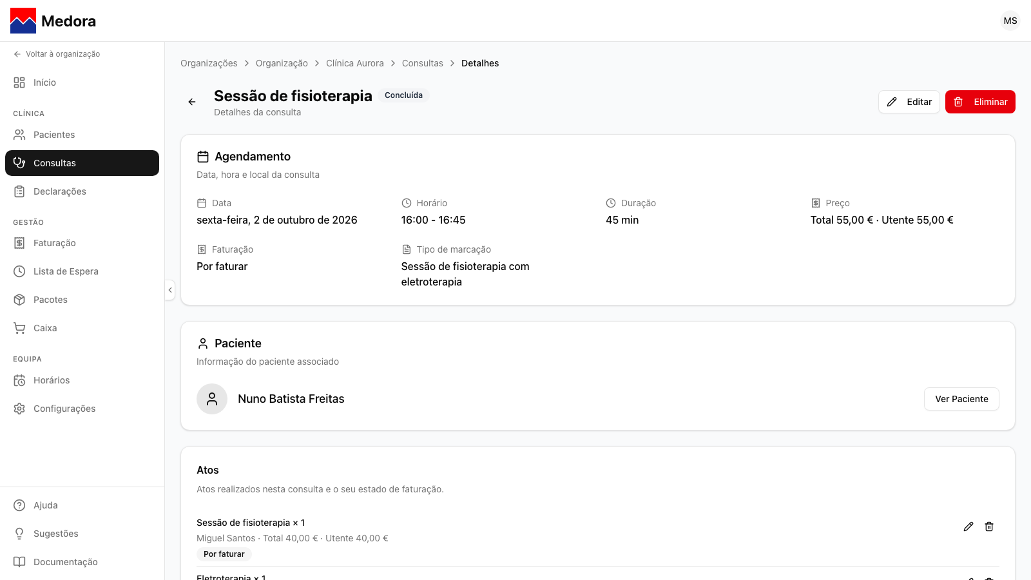Click Por faturar value under Faturação

[222, 266]
